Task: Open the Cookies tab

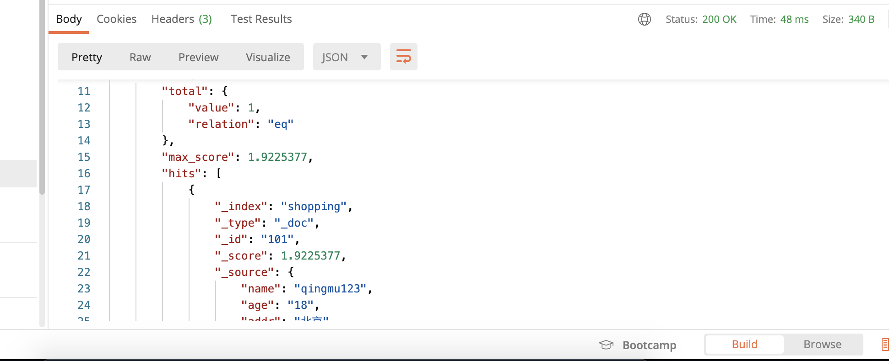Action: coord(116,19)
